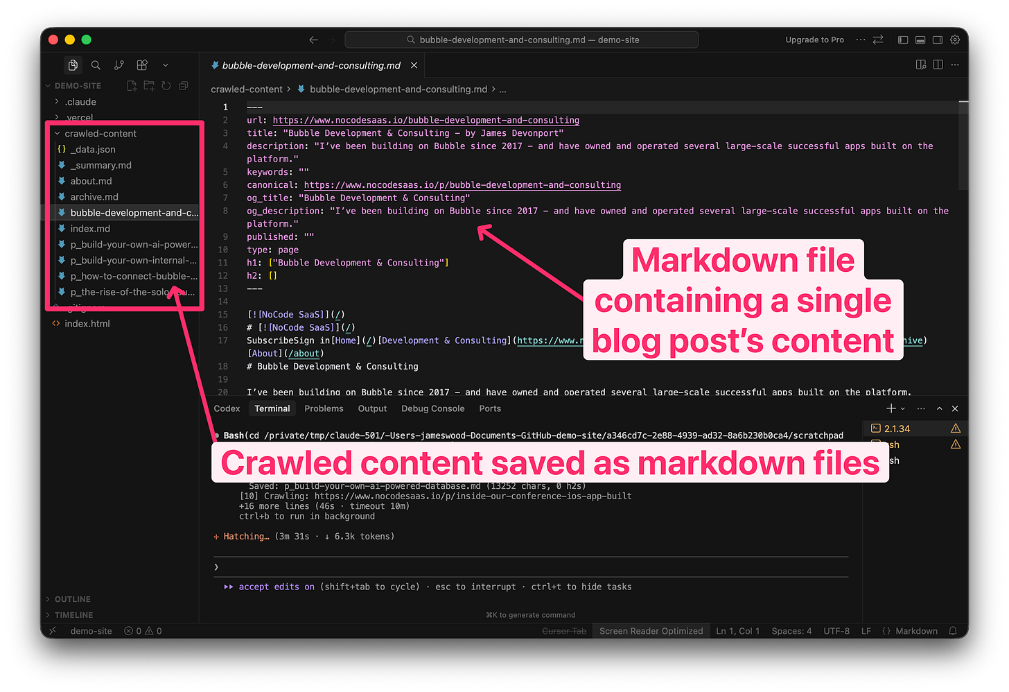Click Spaces: 4 indentation setting
This screenshot has width=1009, height=692.
791,632
